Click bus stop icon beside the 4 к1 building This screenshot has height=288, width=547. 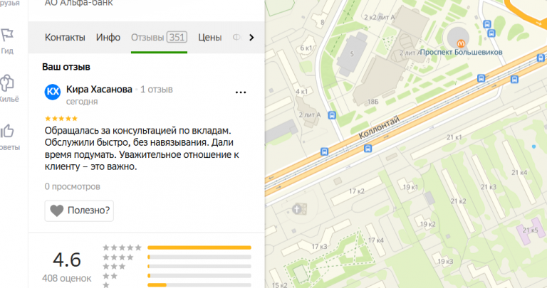(332, 115)
